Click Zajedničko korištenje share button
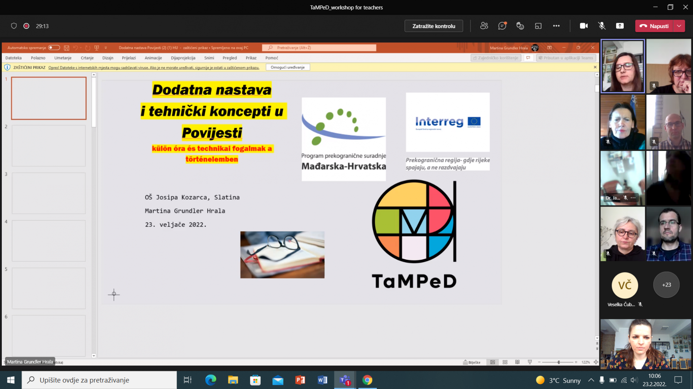 tap(496, 58)
